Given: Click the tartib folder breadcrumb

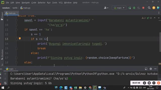Looking at the screenshot, I should tap(15, 8).
